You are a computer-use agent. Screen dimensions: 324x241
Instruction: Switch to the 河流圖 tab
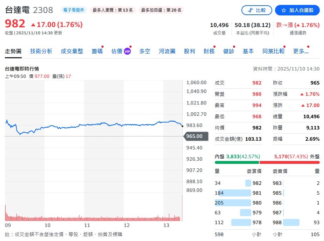pyautogui.click(x=167, y=51)
